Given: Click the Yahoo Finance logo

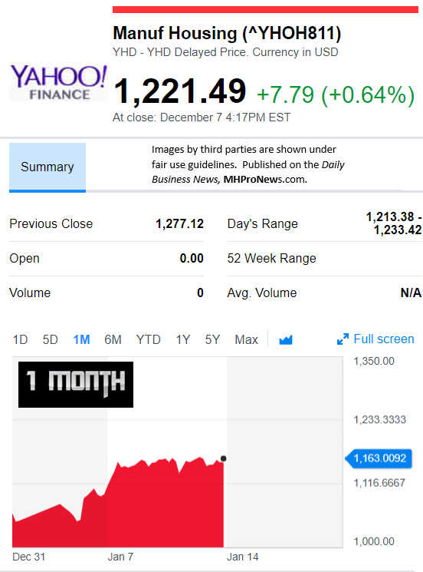Looking at the screenshot, I should [x=59, y=83].
